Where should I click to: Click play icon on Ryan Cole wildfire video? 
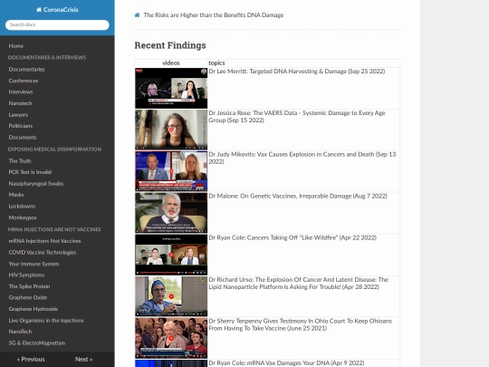(x=171, y=255)
